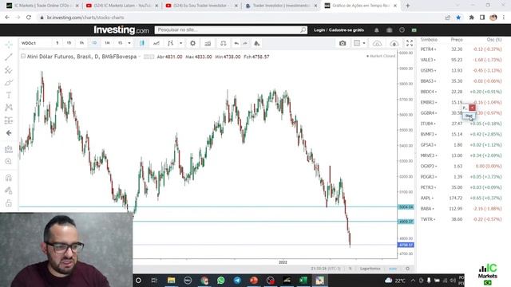Toggle fullscreen chart mode
Screen dimensions: 511x287
pyautogui.click(x=410, y=43)
